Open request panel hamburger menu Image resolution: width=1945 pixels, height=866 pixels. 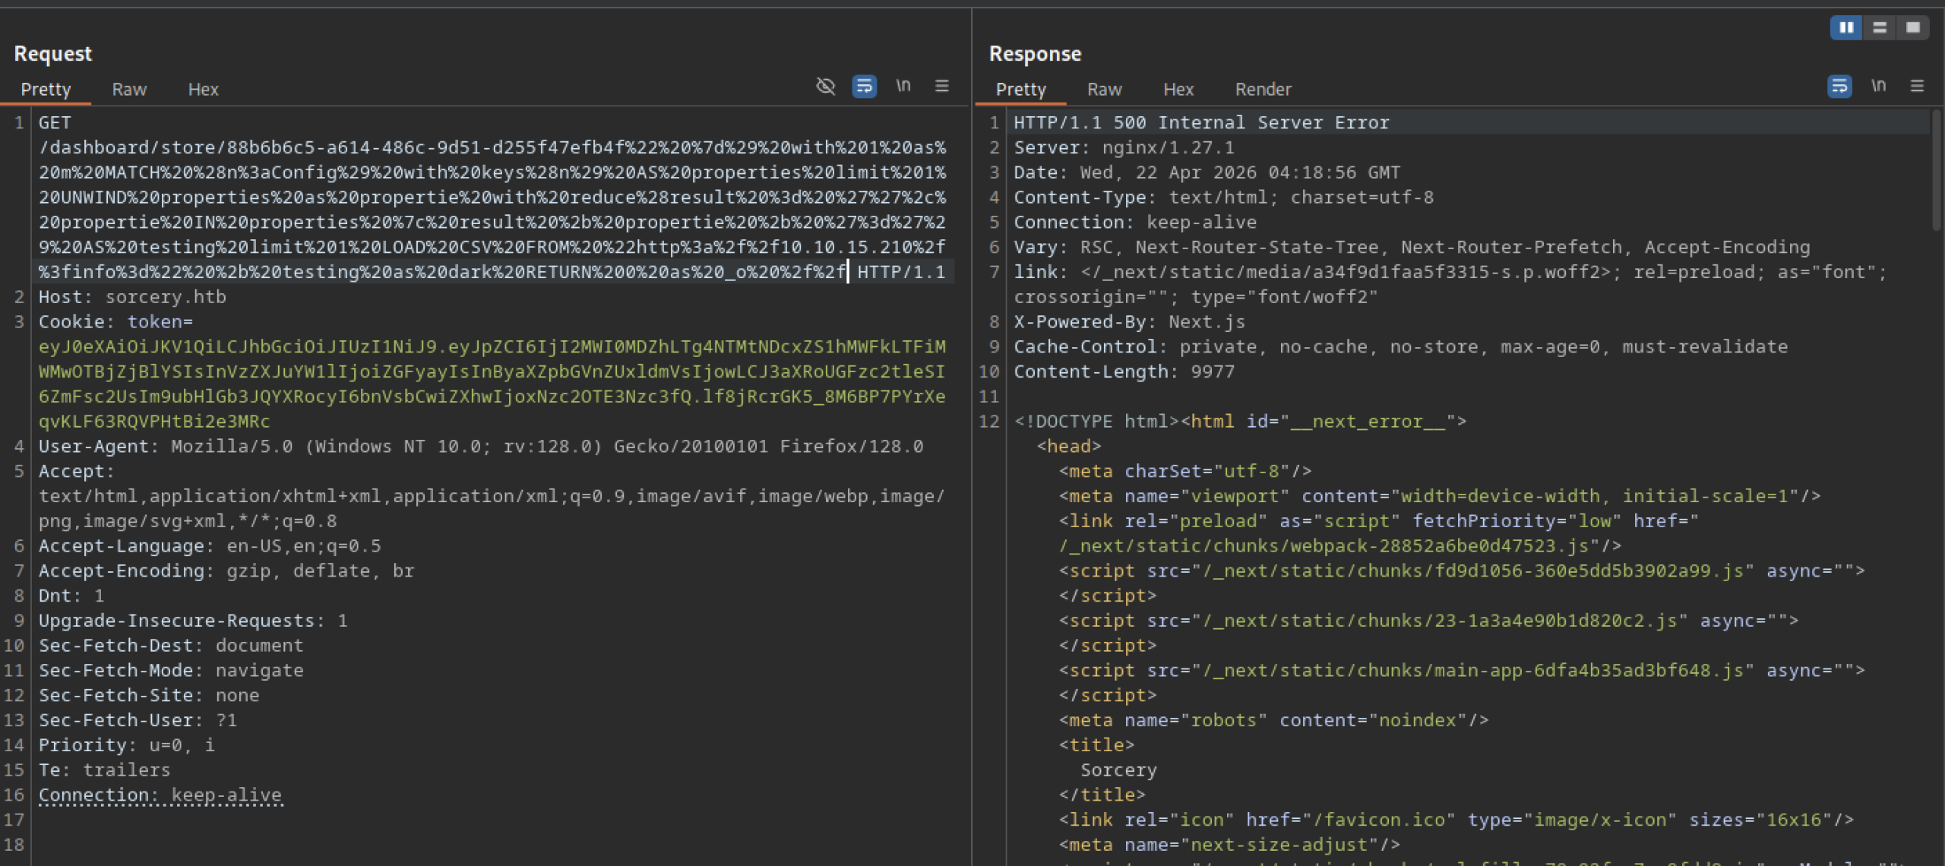coord(941,87)
